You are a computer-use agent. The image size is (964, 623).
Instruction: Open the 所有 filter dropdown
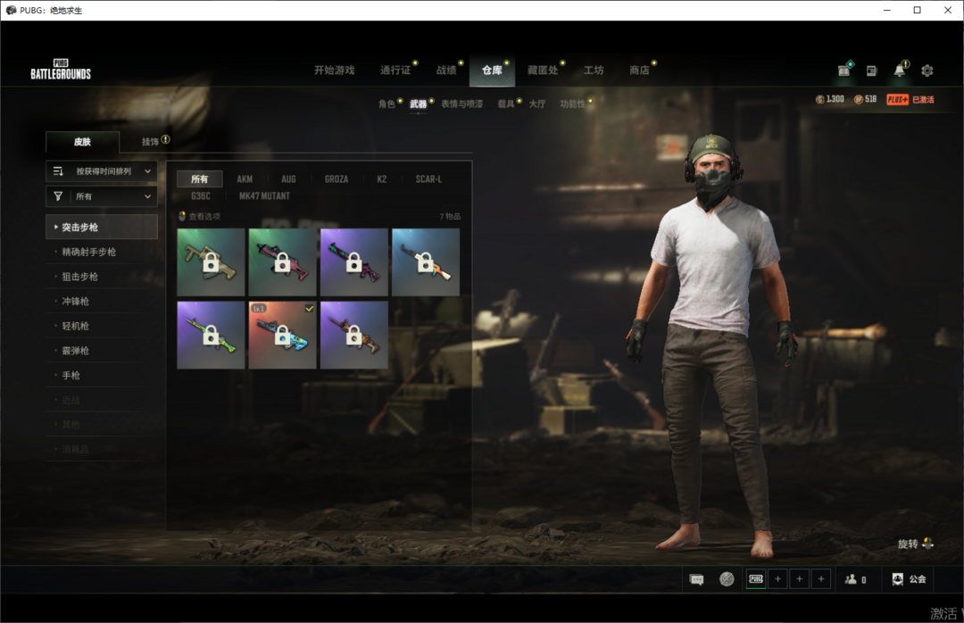[x=102, y=196]
